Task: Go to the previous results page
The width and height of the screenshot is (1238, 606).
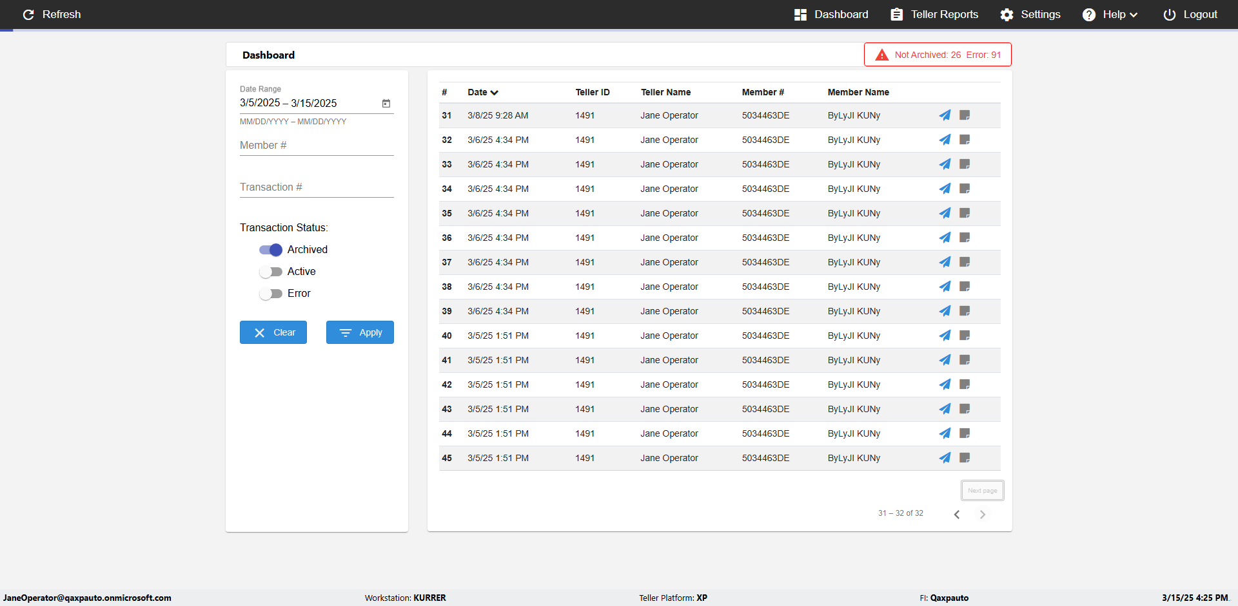Action: [957, 514]
